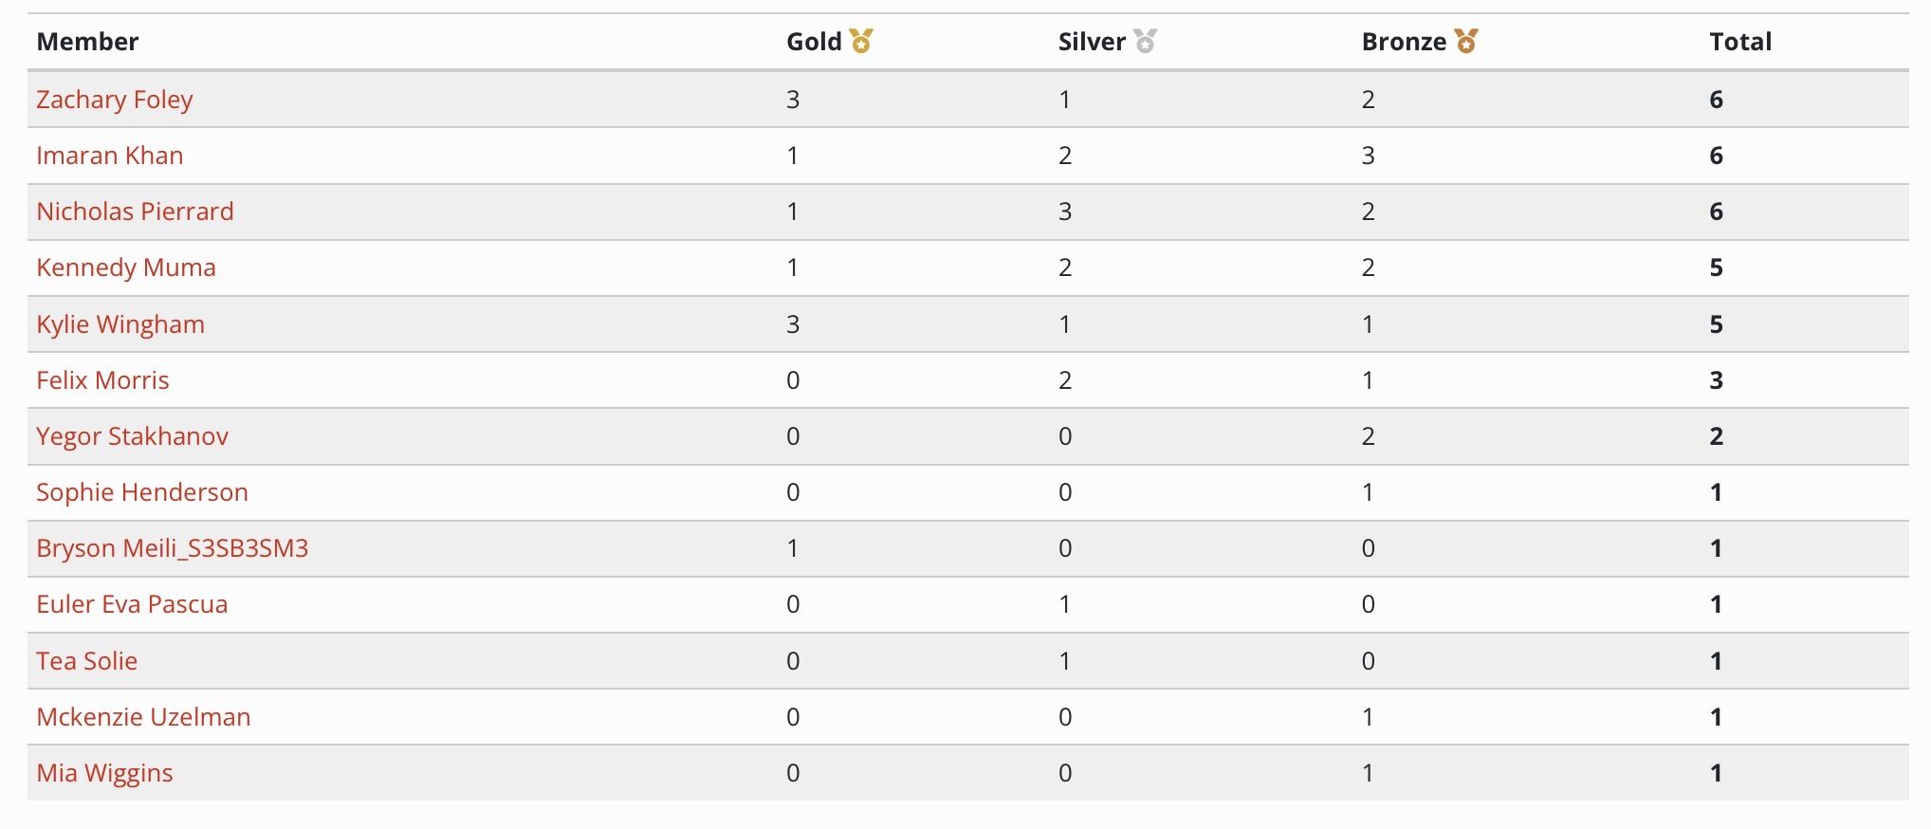
Task: Open the Tea Solie member link
Action: point(87,661)
